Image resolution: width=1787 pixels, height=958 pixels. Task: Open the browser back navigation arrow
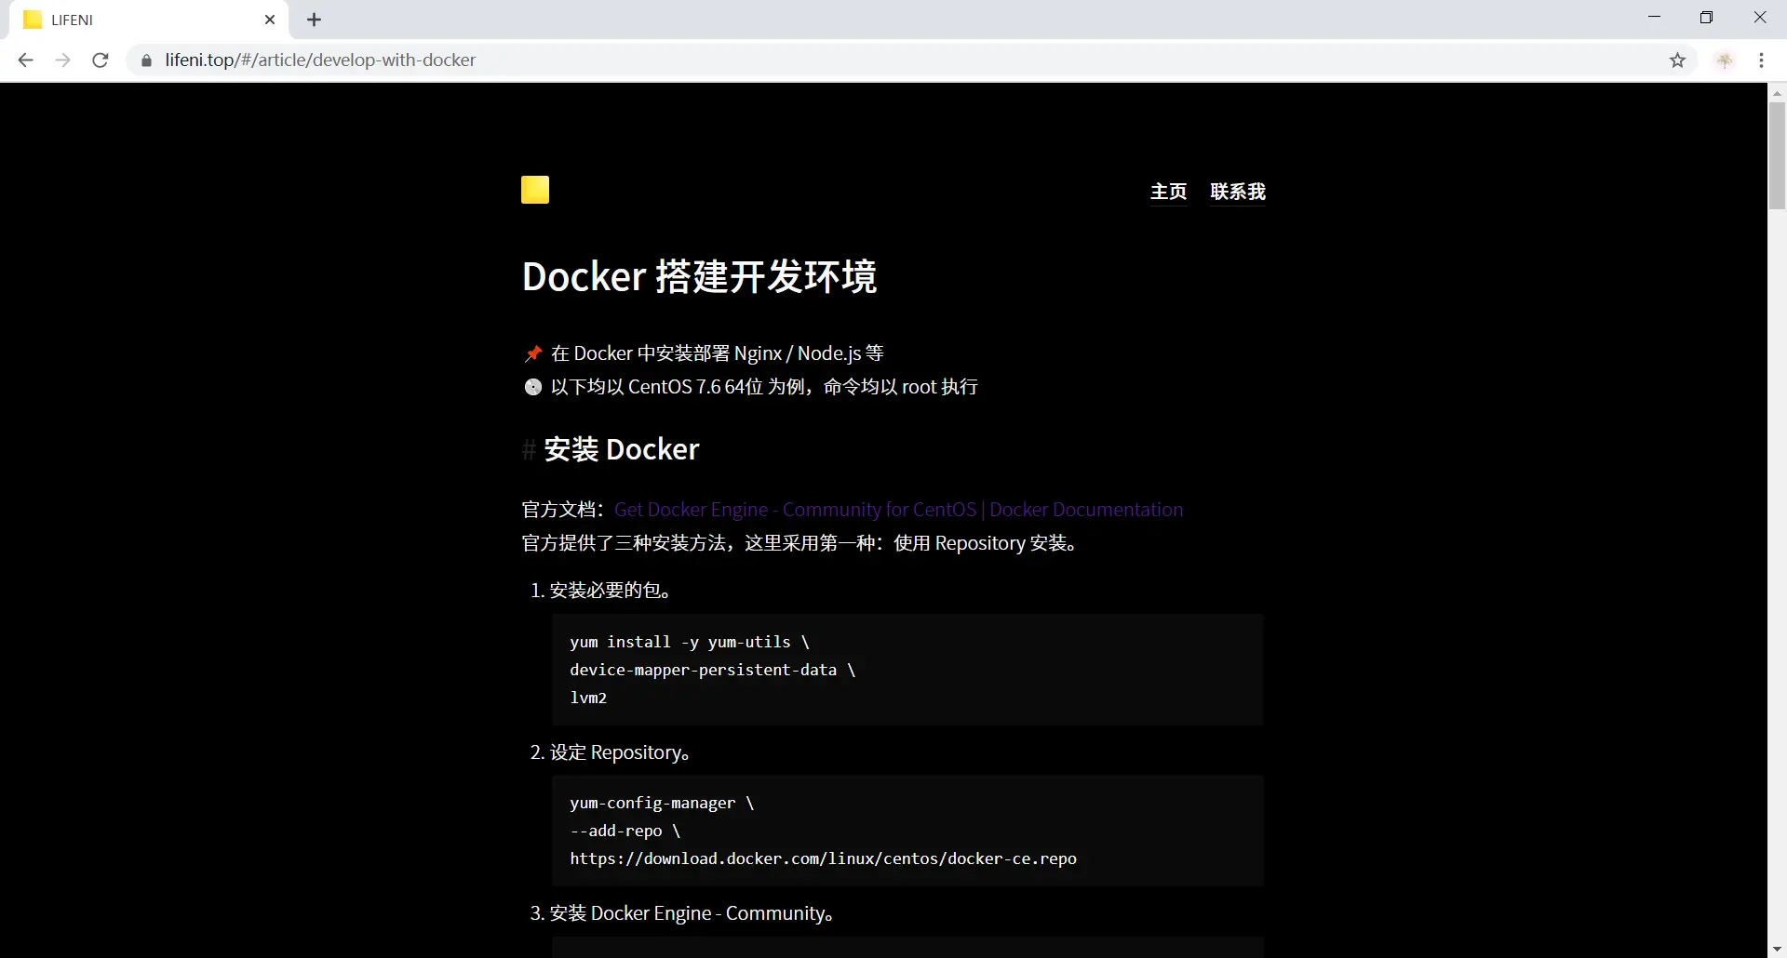click(25, 60)
